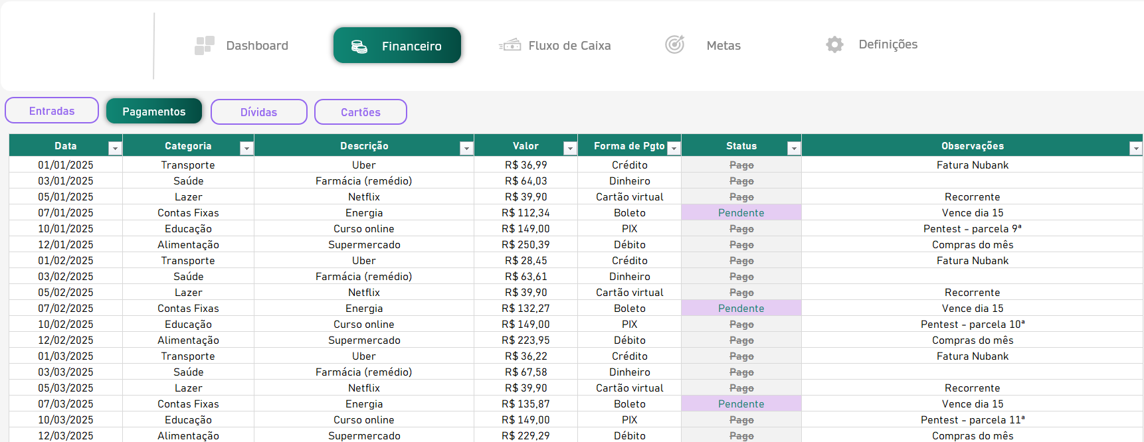Click the Financeiro coins icon

[359, 46]
